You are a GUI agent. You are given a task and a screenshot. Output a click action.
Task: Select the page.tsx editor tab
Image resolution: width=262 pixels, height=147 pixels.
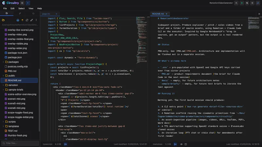(46, 14)
